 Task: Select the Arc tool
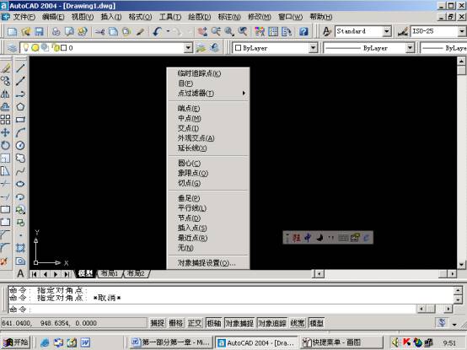(20, 132)
